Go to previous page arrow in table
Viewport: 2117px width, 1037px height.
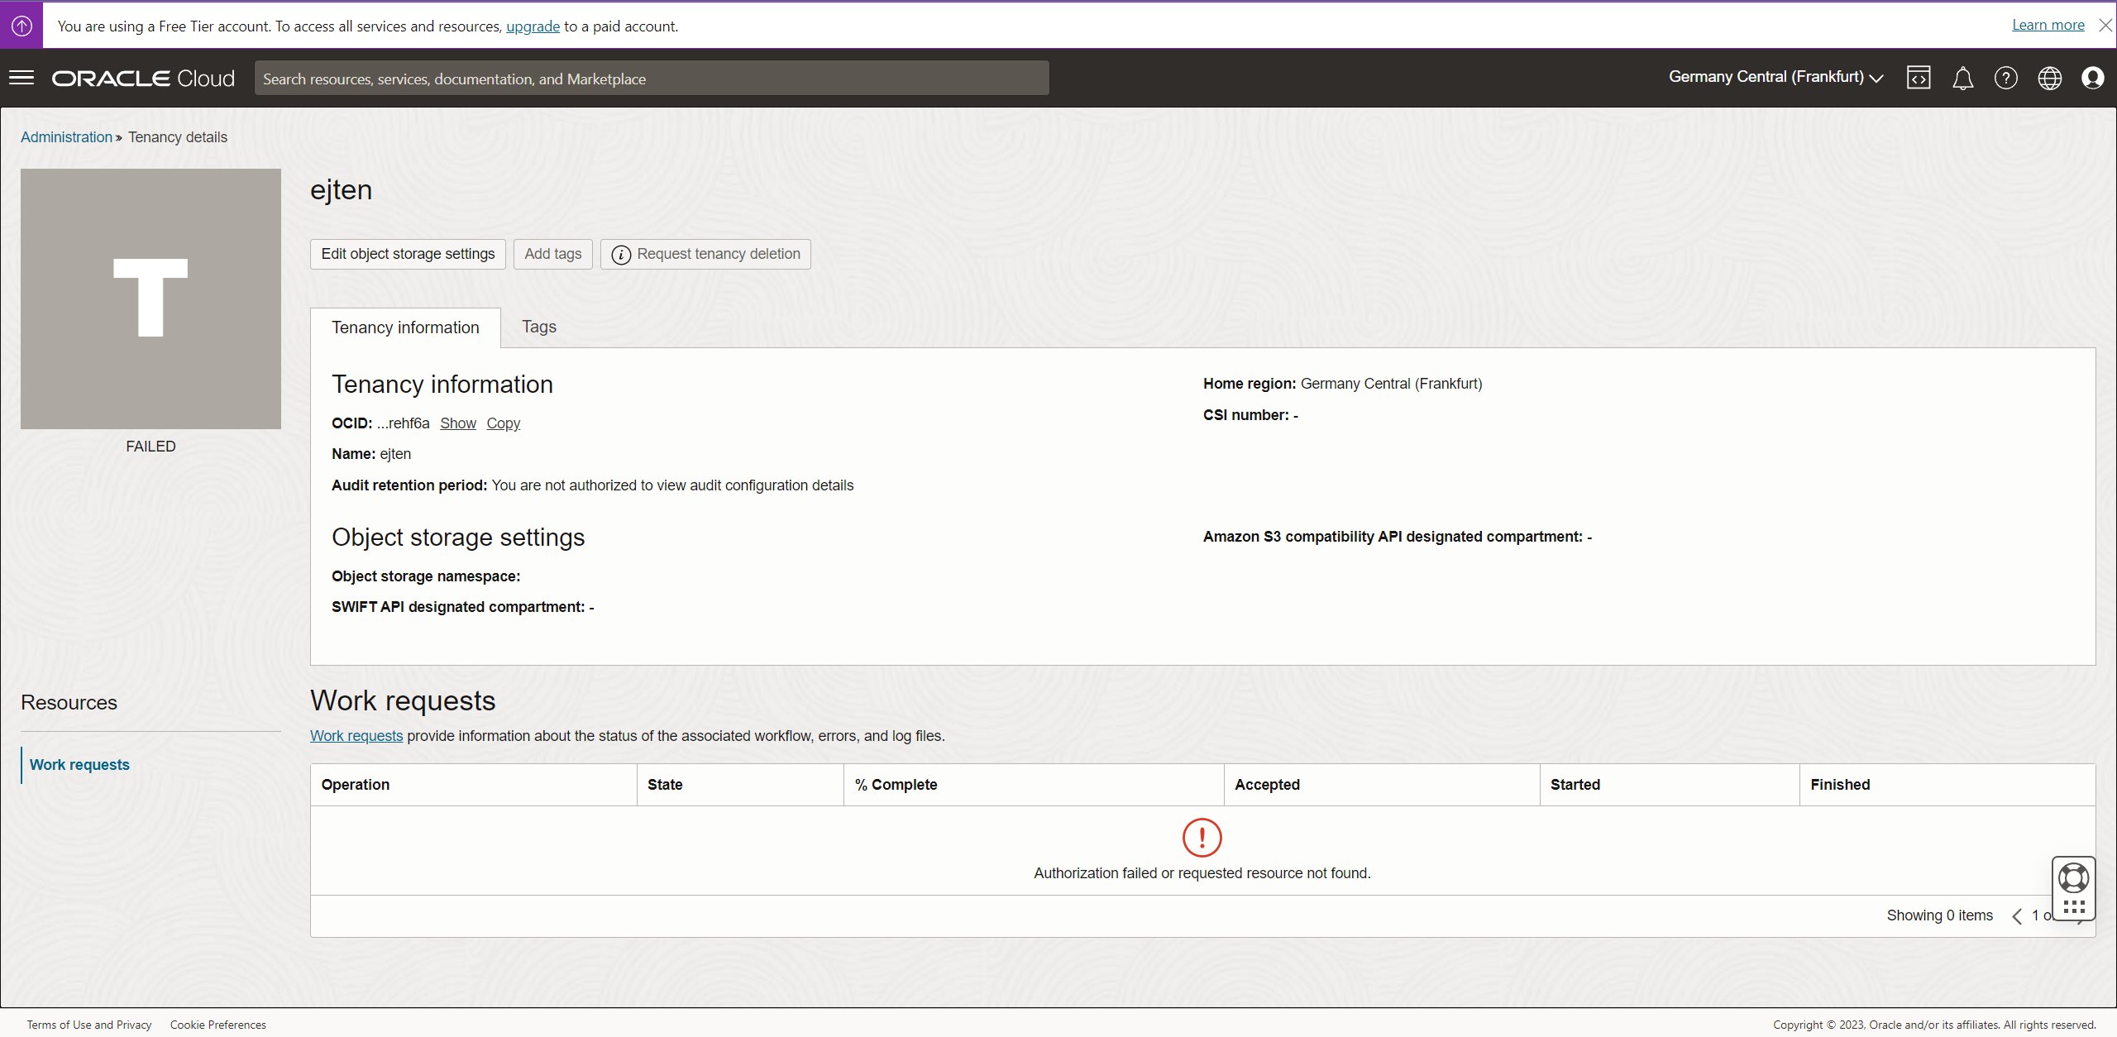(2017, 916)
